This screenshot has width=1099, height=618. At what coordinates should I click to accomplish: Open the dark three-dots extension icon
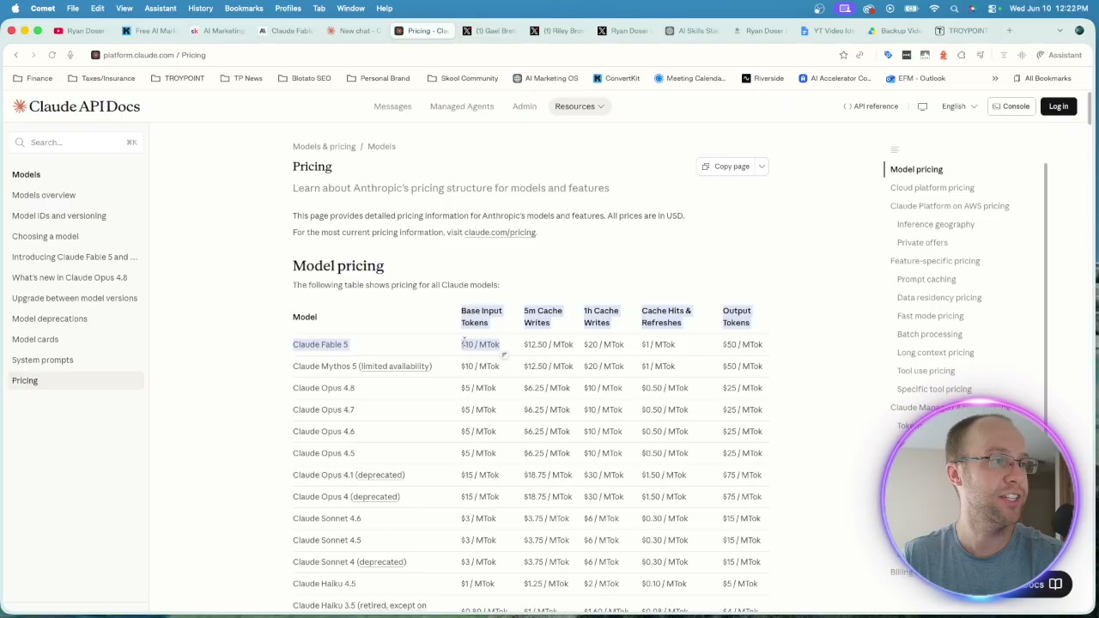(907, 55)
